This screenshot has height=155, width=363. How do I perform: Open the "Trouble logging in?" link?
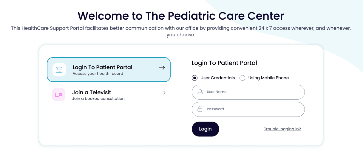coord(282,129)
